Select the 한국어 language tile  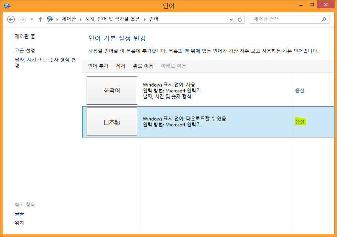pyautogui.click(x=112, y=90)
